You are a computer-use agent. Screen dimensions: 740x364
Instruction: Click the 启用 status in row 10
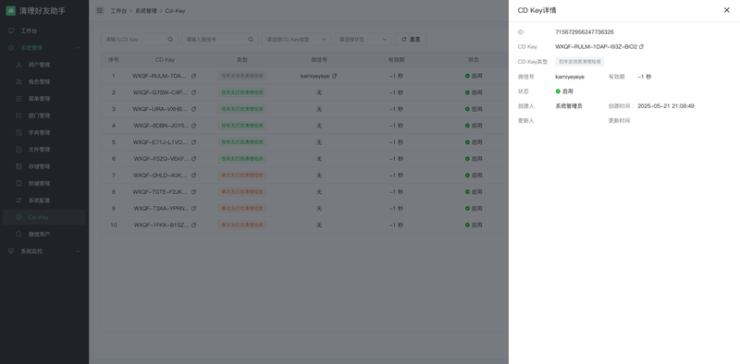click(x=474, y=224)
